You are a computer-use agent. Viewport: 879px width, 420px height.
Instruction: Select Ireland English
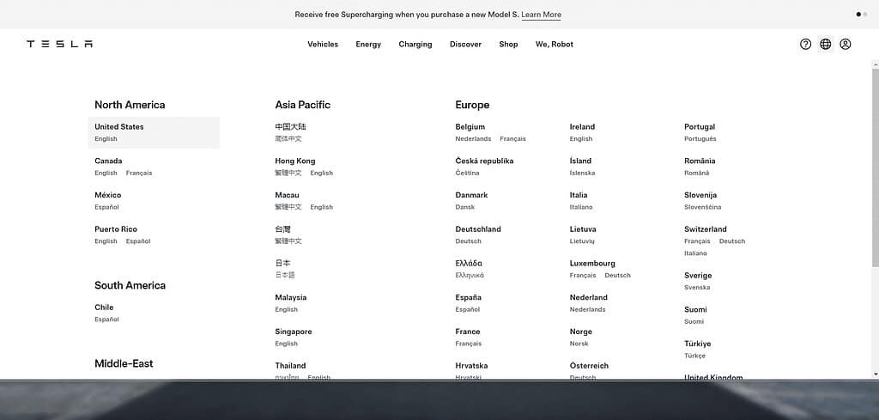click(x=581, y=139)
